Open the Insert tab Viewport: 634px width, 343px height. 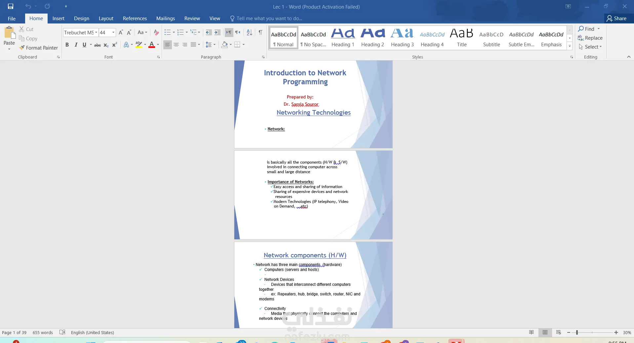pyautogui.click(x=59, y=19)
